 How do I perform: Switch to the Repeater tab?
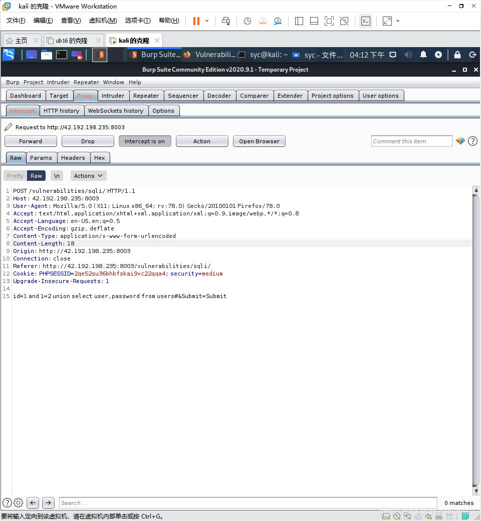tap(146, 96)
